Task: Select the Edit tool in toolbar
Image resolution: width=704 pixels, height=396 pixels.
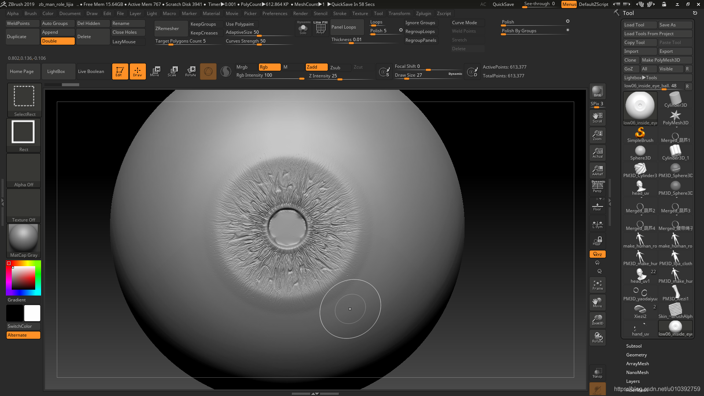Action: [x=120, y=71]
